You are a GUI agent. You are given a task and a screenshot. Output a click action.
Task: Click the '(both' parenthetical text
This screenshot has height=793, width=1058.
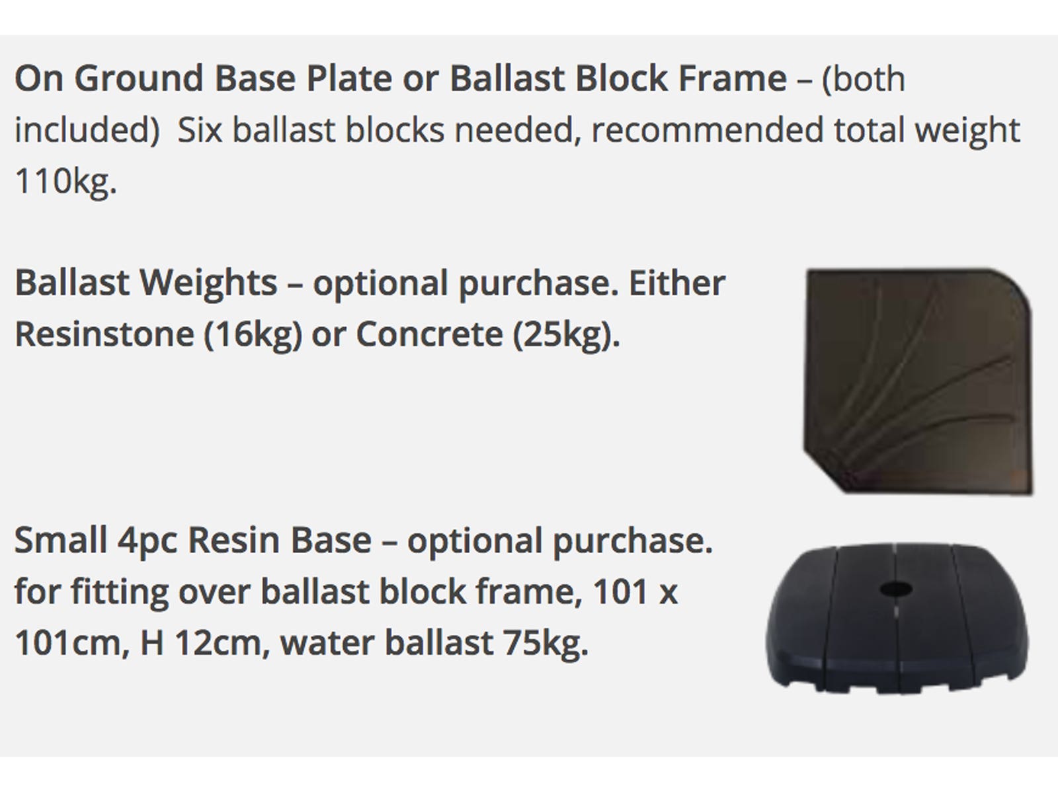point(864,79)
